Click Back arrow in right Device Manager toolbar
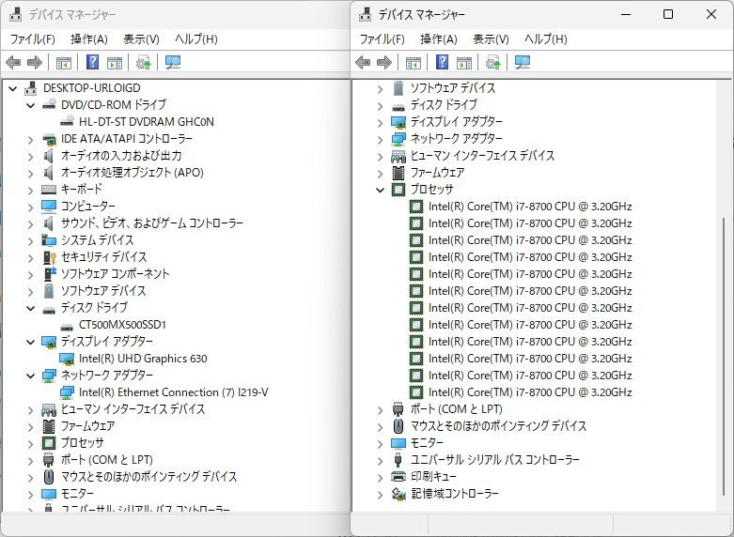This screenshot has width=734, height=537. pyautogui.click(x=363, y=62)
